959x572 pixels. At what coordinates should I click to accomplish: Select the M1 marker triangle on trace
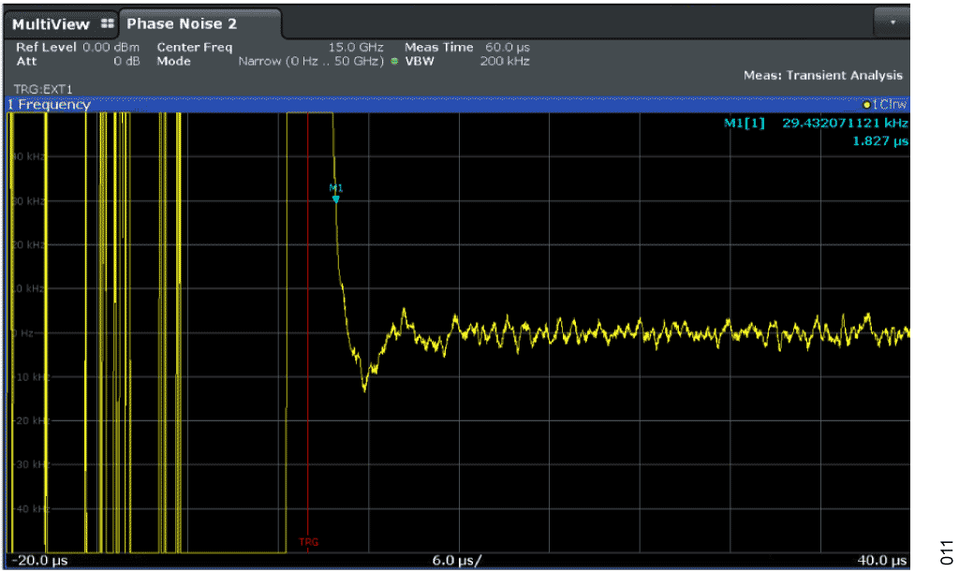[336, 198]
